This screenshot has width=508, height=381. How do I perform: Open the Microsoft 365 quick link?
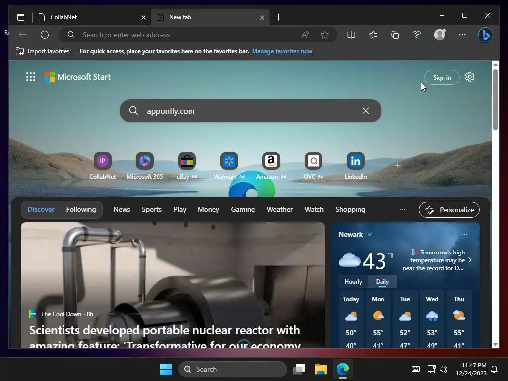[x=145, y=165]
